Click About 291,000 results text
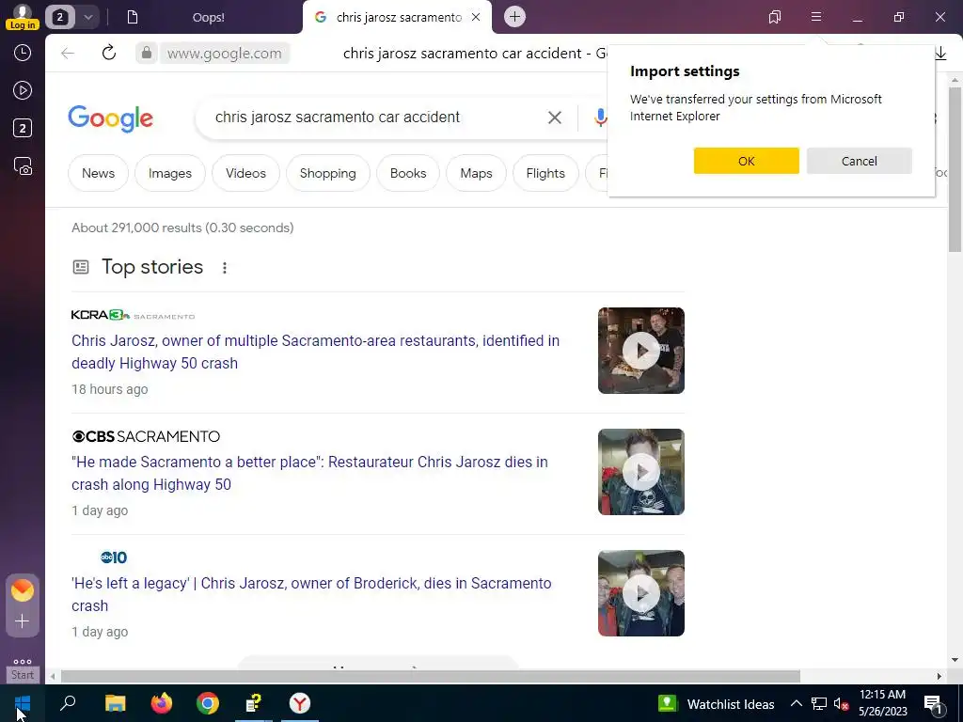This screenshot has height=722, width=963. point(182,228)
